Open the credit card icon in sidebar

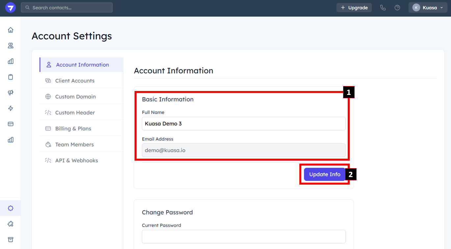tap(11, 124)
